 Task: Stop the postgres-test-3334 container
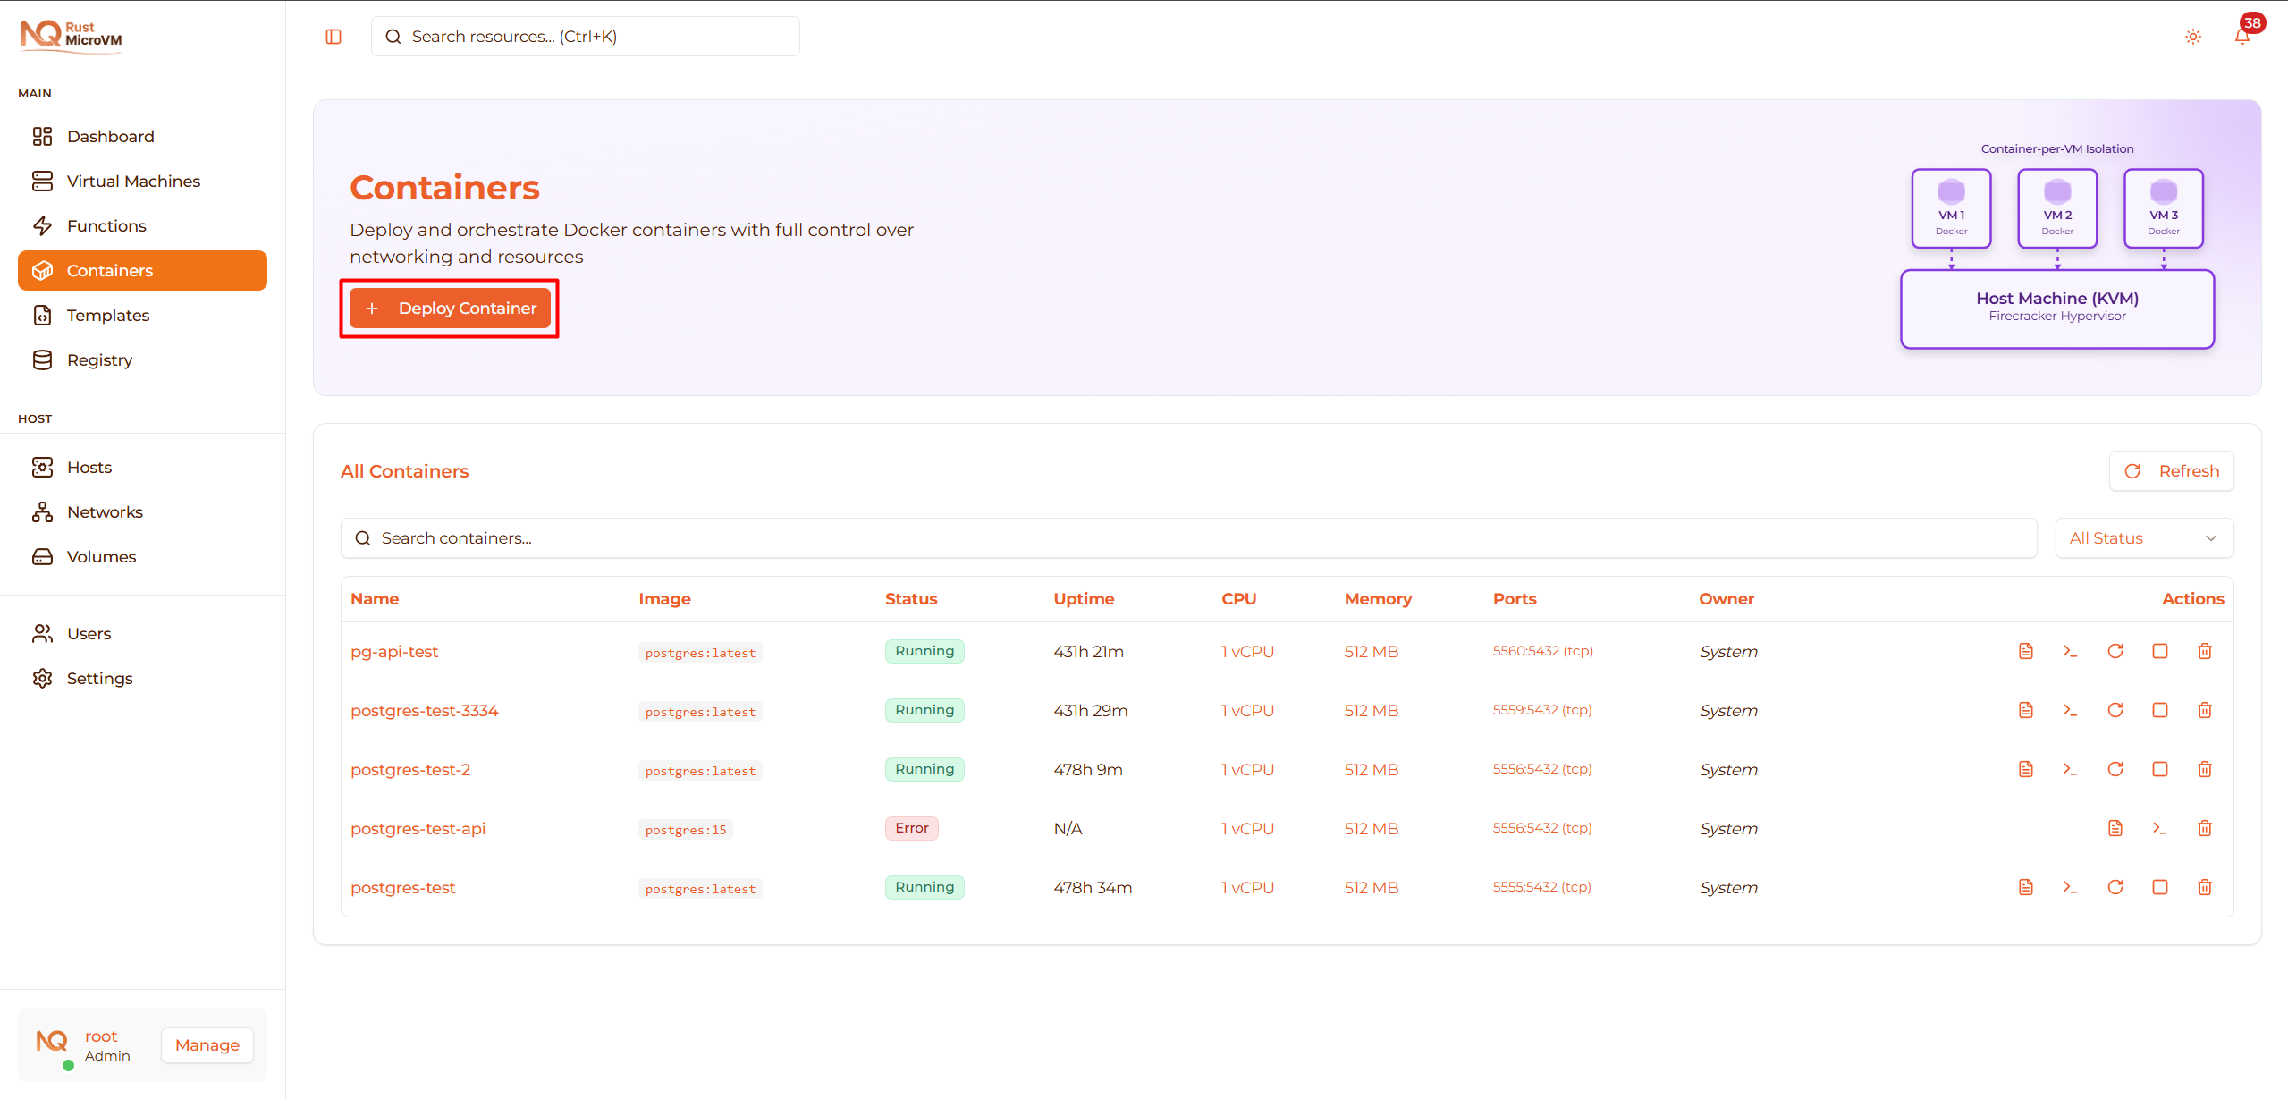[2161, 710]
